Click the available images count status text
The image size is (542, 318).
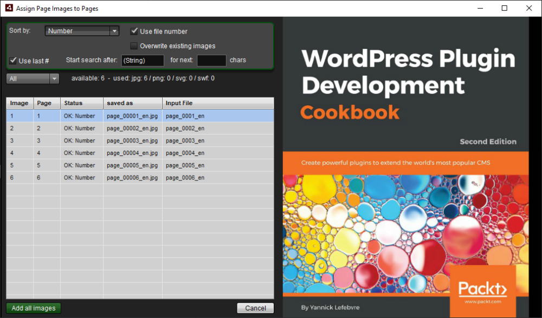click(x=143, y=79)
